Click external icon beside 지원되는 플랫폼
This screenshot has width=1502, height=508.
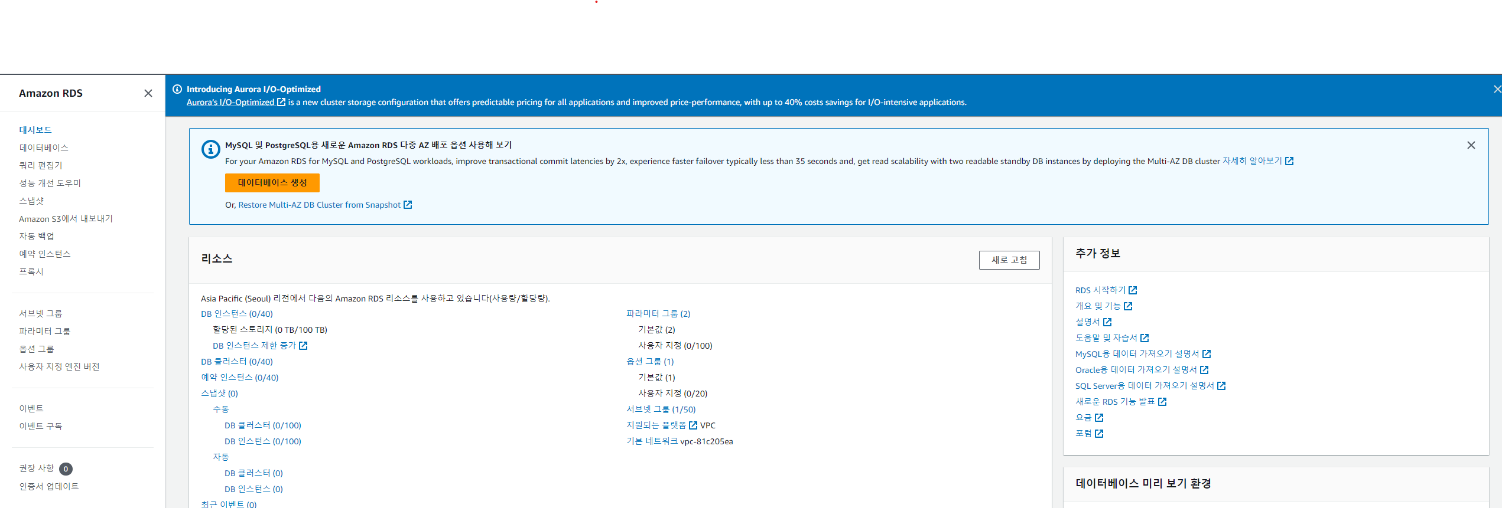tap(693, 425)
